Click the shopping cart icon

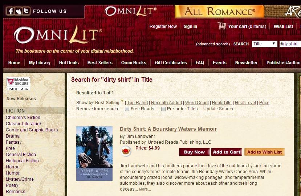point(222,26)
